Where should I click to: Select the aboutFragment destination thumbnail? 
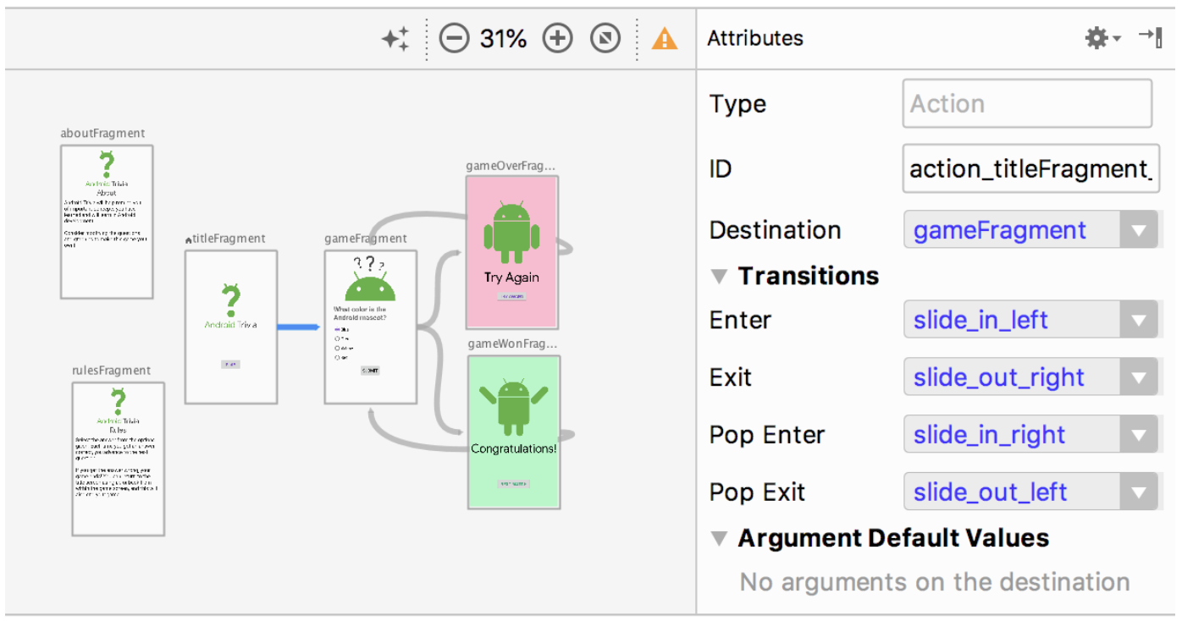tap(107, 222)
